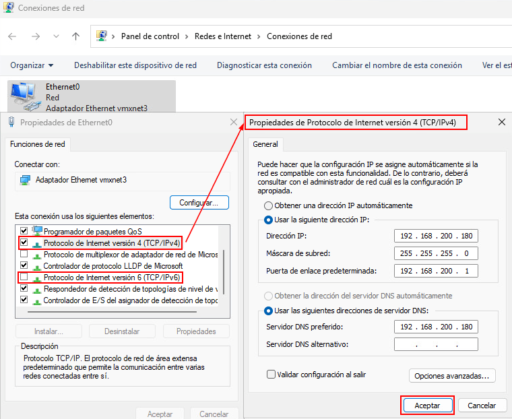Check Validar configuración al salir
This screenshot has width=512, height=419.
pyautogui.click(x=271, y=375)
